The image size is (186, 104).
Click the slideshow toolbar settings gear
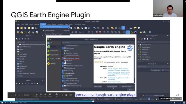coord(66,95)
